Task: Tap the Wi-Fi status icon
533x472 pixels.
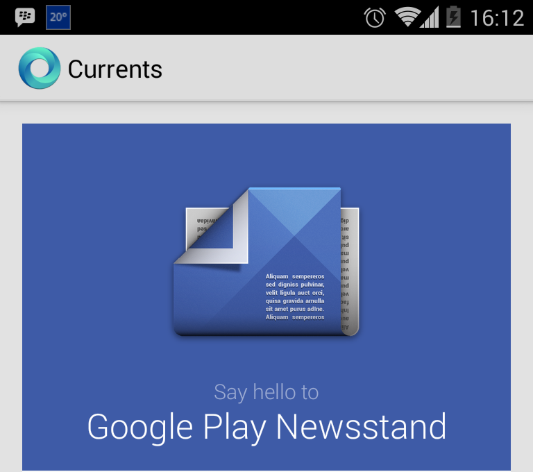Action: (407, 17)
